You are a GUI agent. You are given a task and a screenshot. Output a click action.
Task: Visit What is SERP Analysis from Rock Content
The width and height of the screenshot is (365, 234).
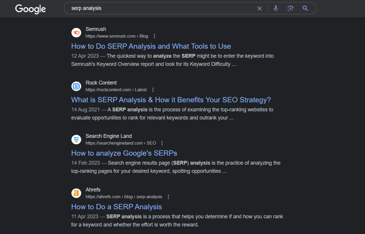coord(171,100)
